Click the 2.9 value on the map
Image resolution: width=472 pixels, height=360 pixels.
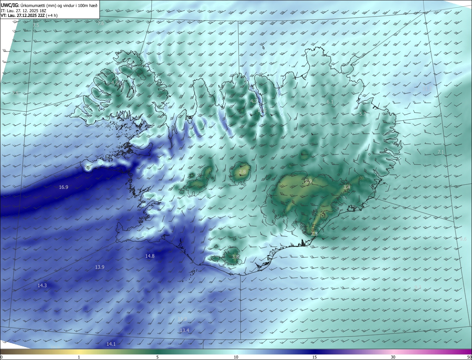point(309,181)
